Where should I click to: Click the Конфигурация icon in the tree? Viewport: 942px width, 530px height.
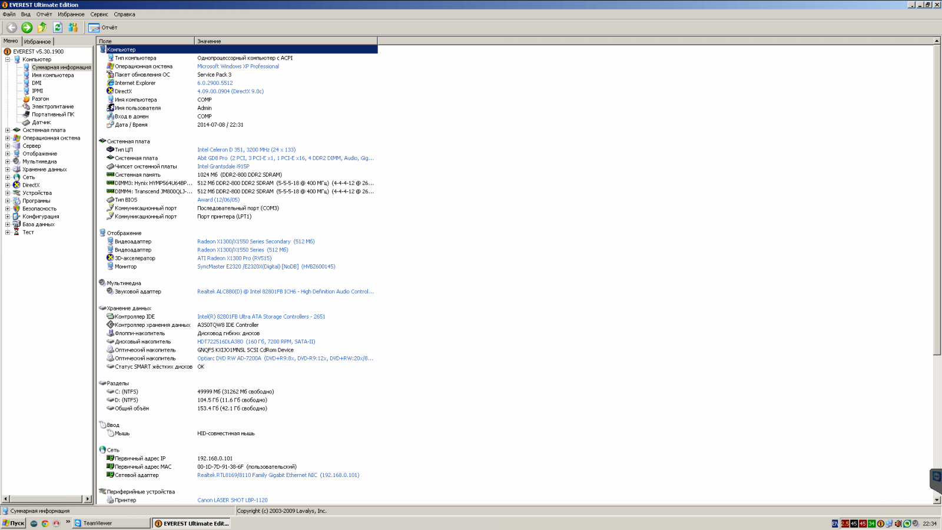pyautogui.click(x=16, y=216)
